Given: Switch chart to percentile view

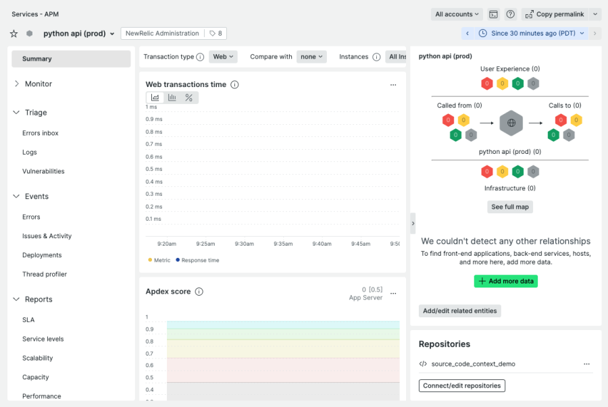Looking at the screenshot, I should coord(188,98).
